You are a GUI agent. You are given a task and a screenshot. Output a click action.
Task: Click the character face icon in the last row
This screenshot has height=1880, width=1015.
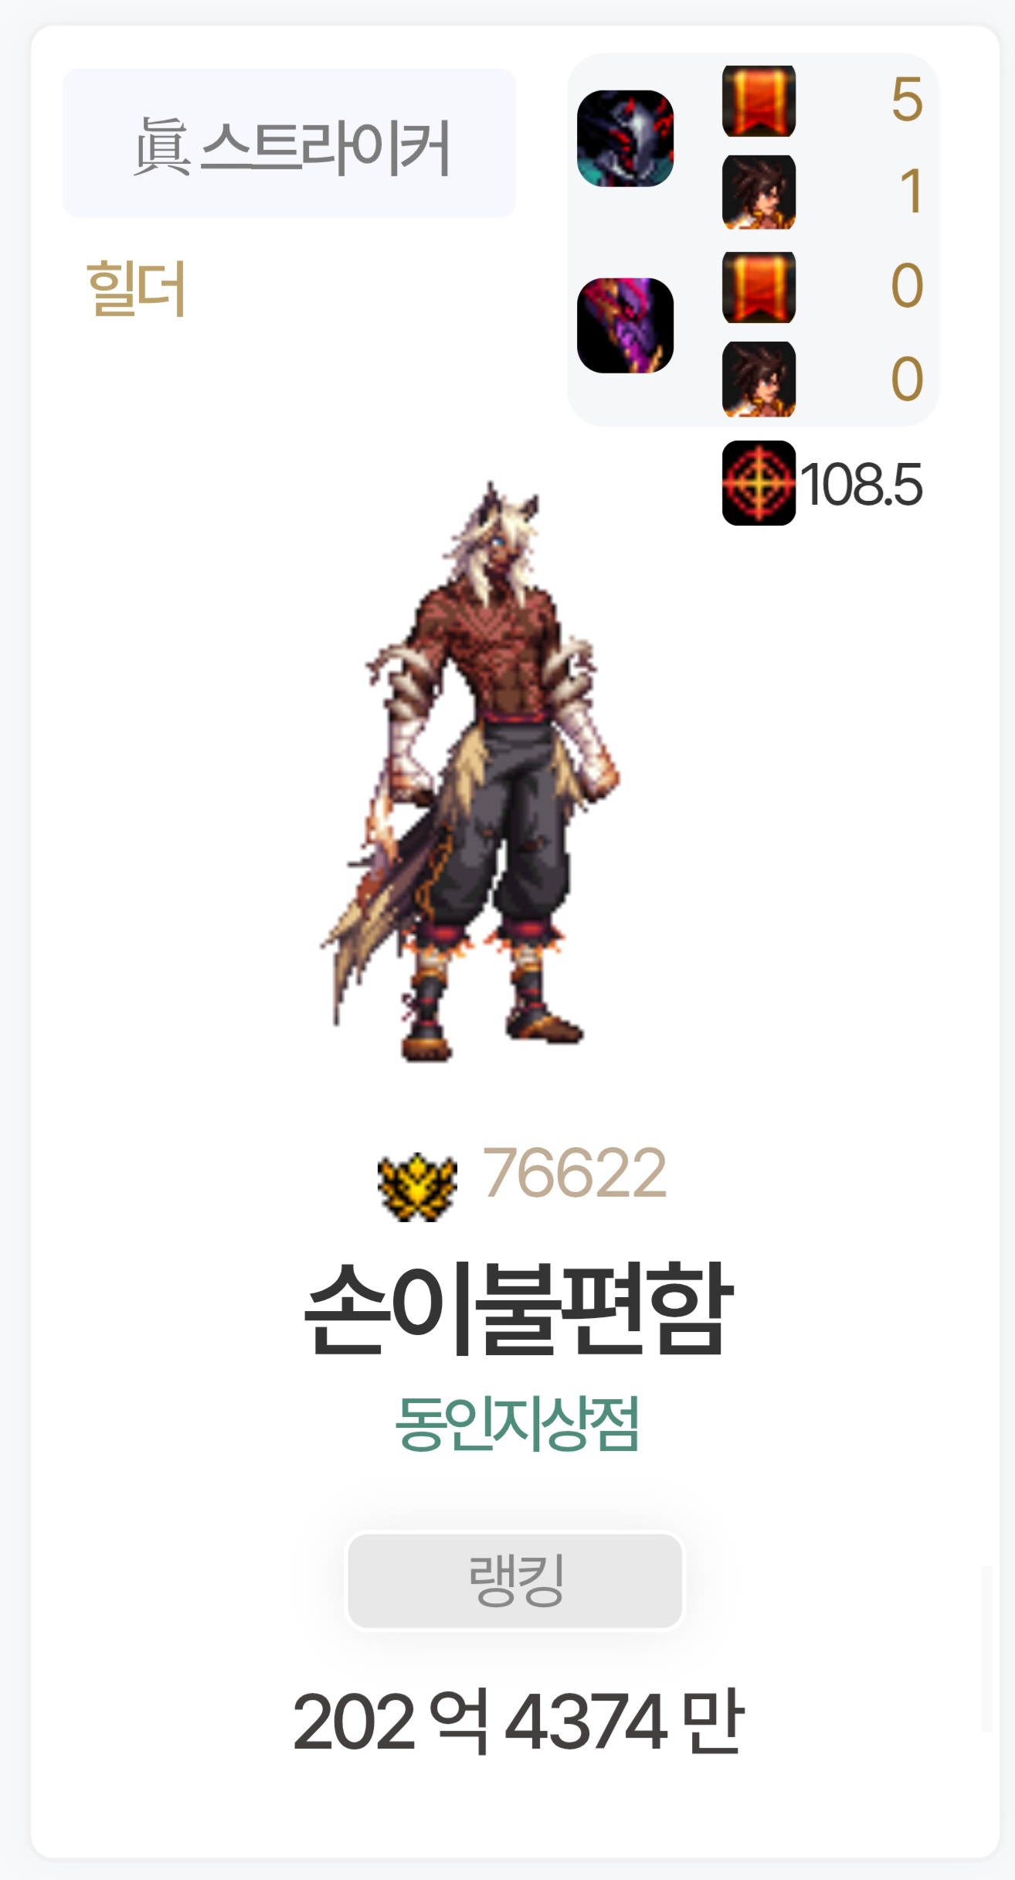click(x=759, y=379)
